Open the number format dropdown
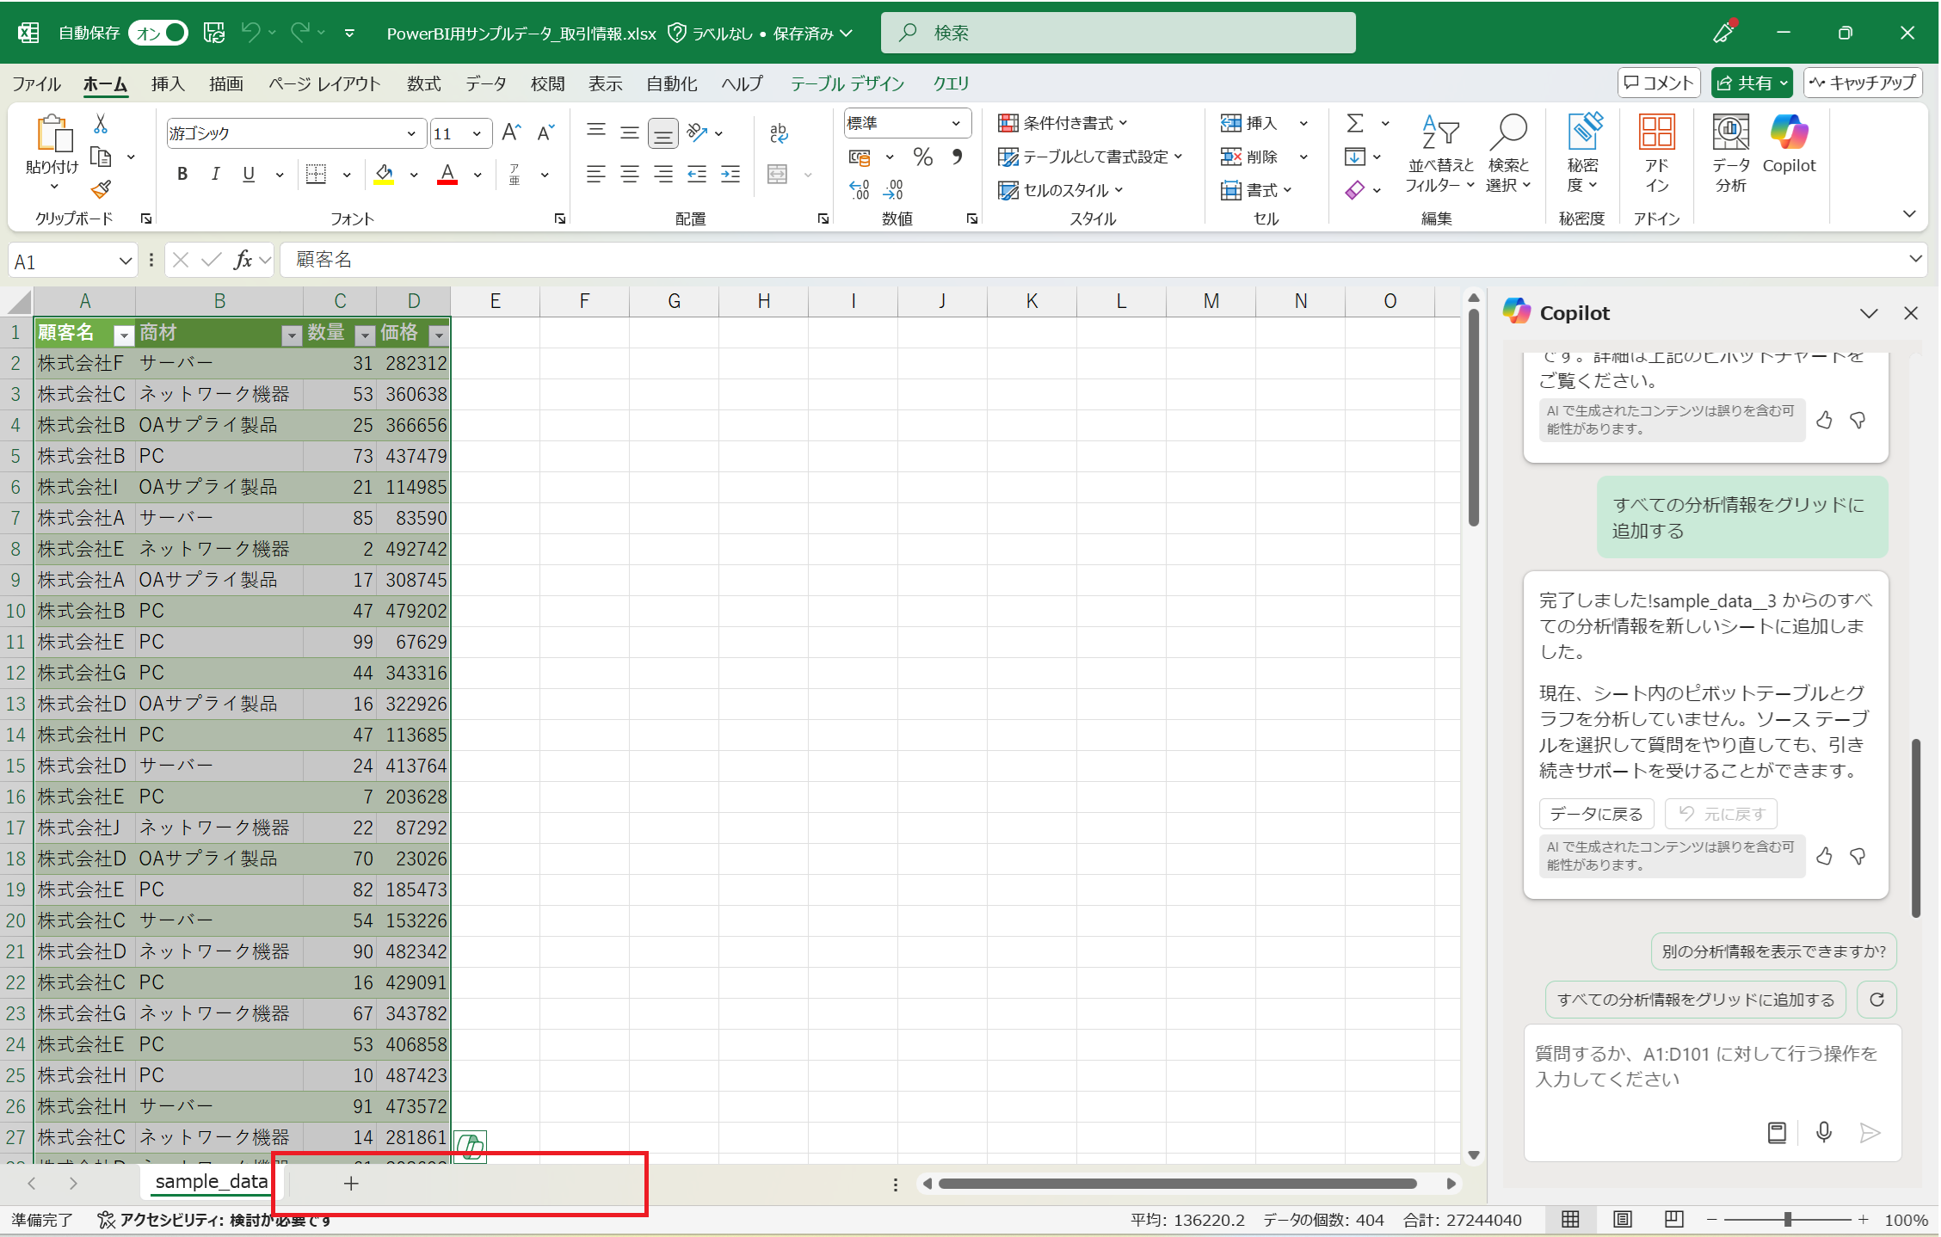 click(955, 123)
